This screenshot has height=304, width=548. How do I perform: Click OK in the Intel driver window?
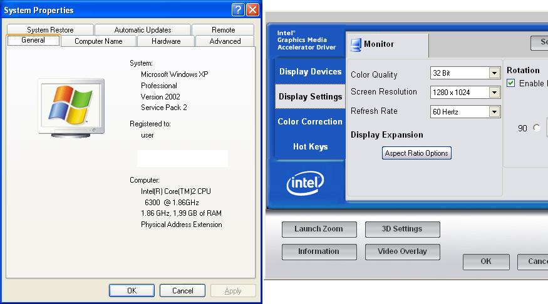(486, 261)
